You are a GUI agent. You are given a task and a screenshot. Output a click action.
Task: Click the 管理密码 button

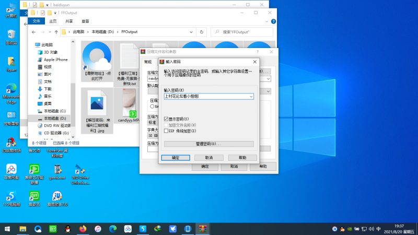tap(208, 144)
